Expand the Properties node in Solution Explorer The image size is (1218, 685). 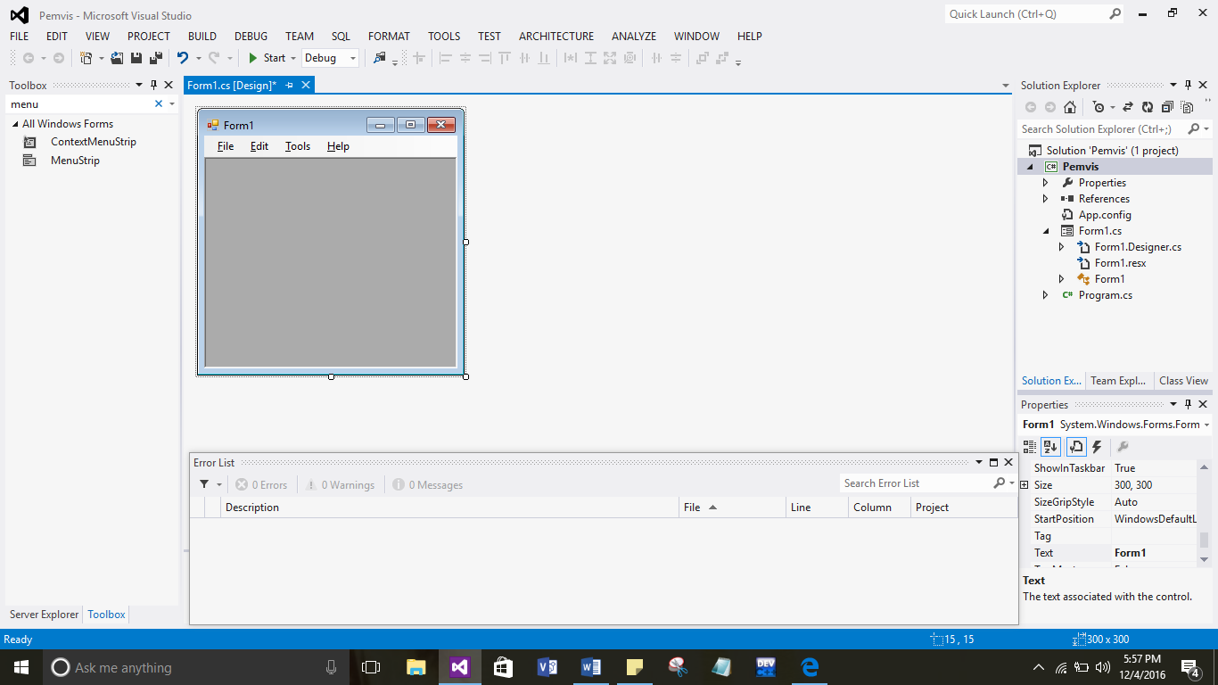coord(1046,183)
